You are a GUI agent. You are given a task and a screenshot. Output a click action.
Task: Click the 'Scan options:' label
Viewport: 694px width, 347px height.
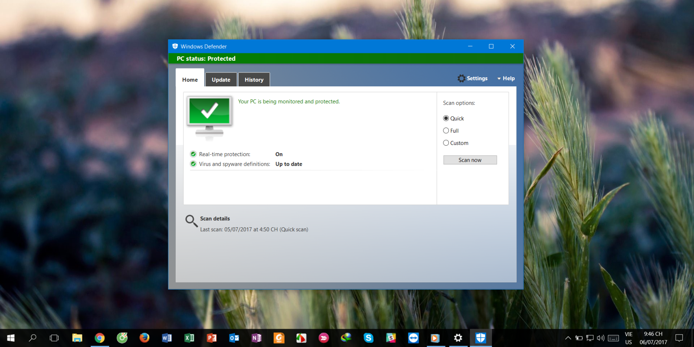[x=459, y=103]
